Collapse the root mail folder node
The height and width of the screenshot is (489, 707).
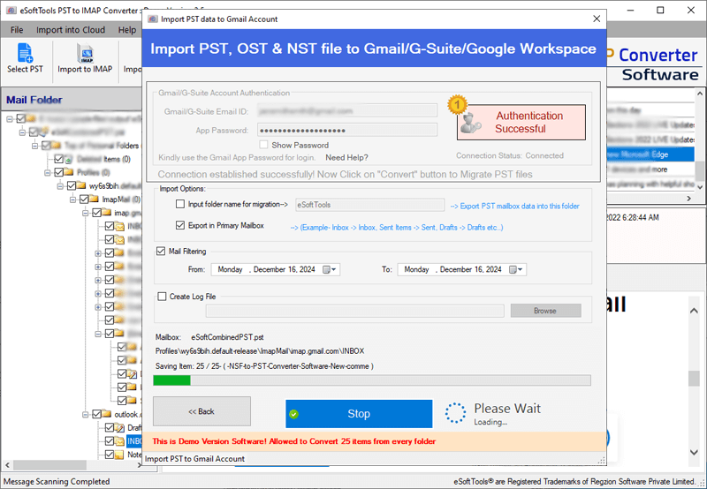coord(10,119)
